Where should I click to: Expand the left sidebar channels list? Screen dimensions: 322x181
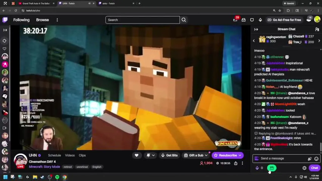click(x=5, y=30)
